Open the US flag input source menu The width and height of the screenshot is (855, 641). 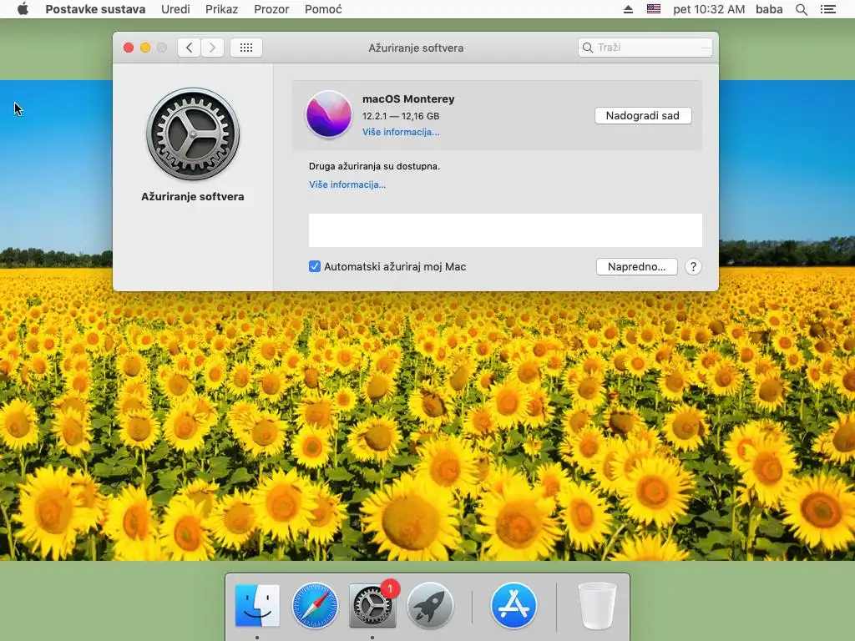point(654,9)
